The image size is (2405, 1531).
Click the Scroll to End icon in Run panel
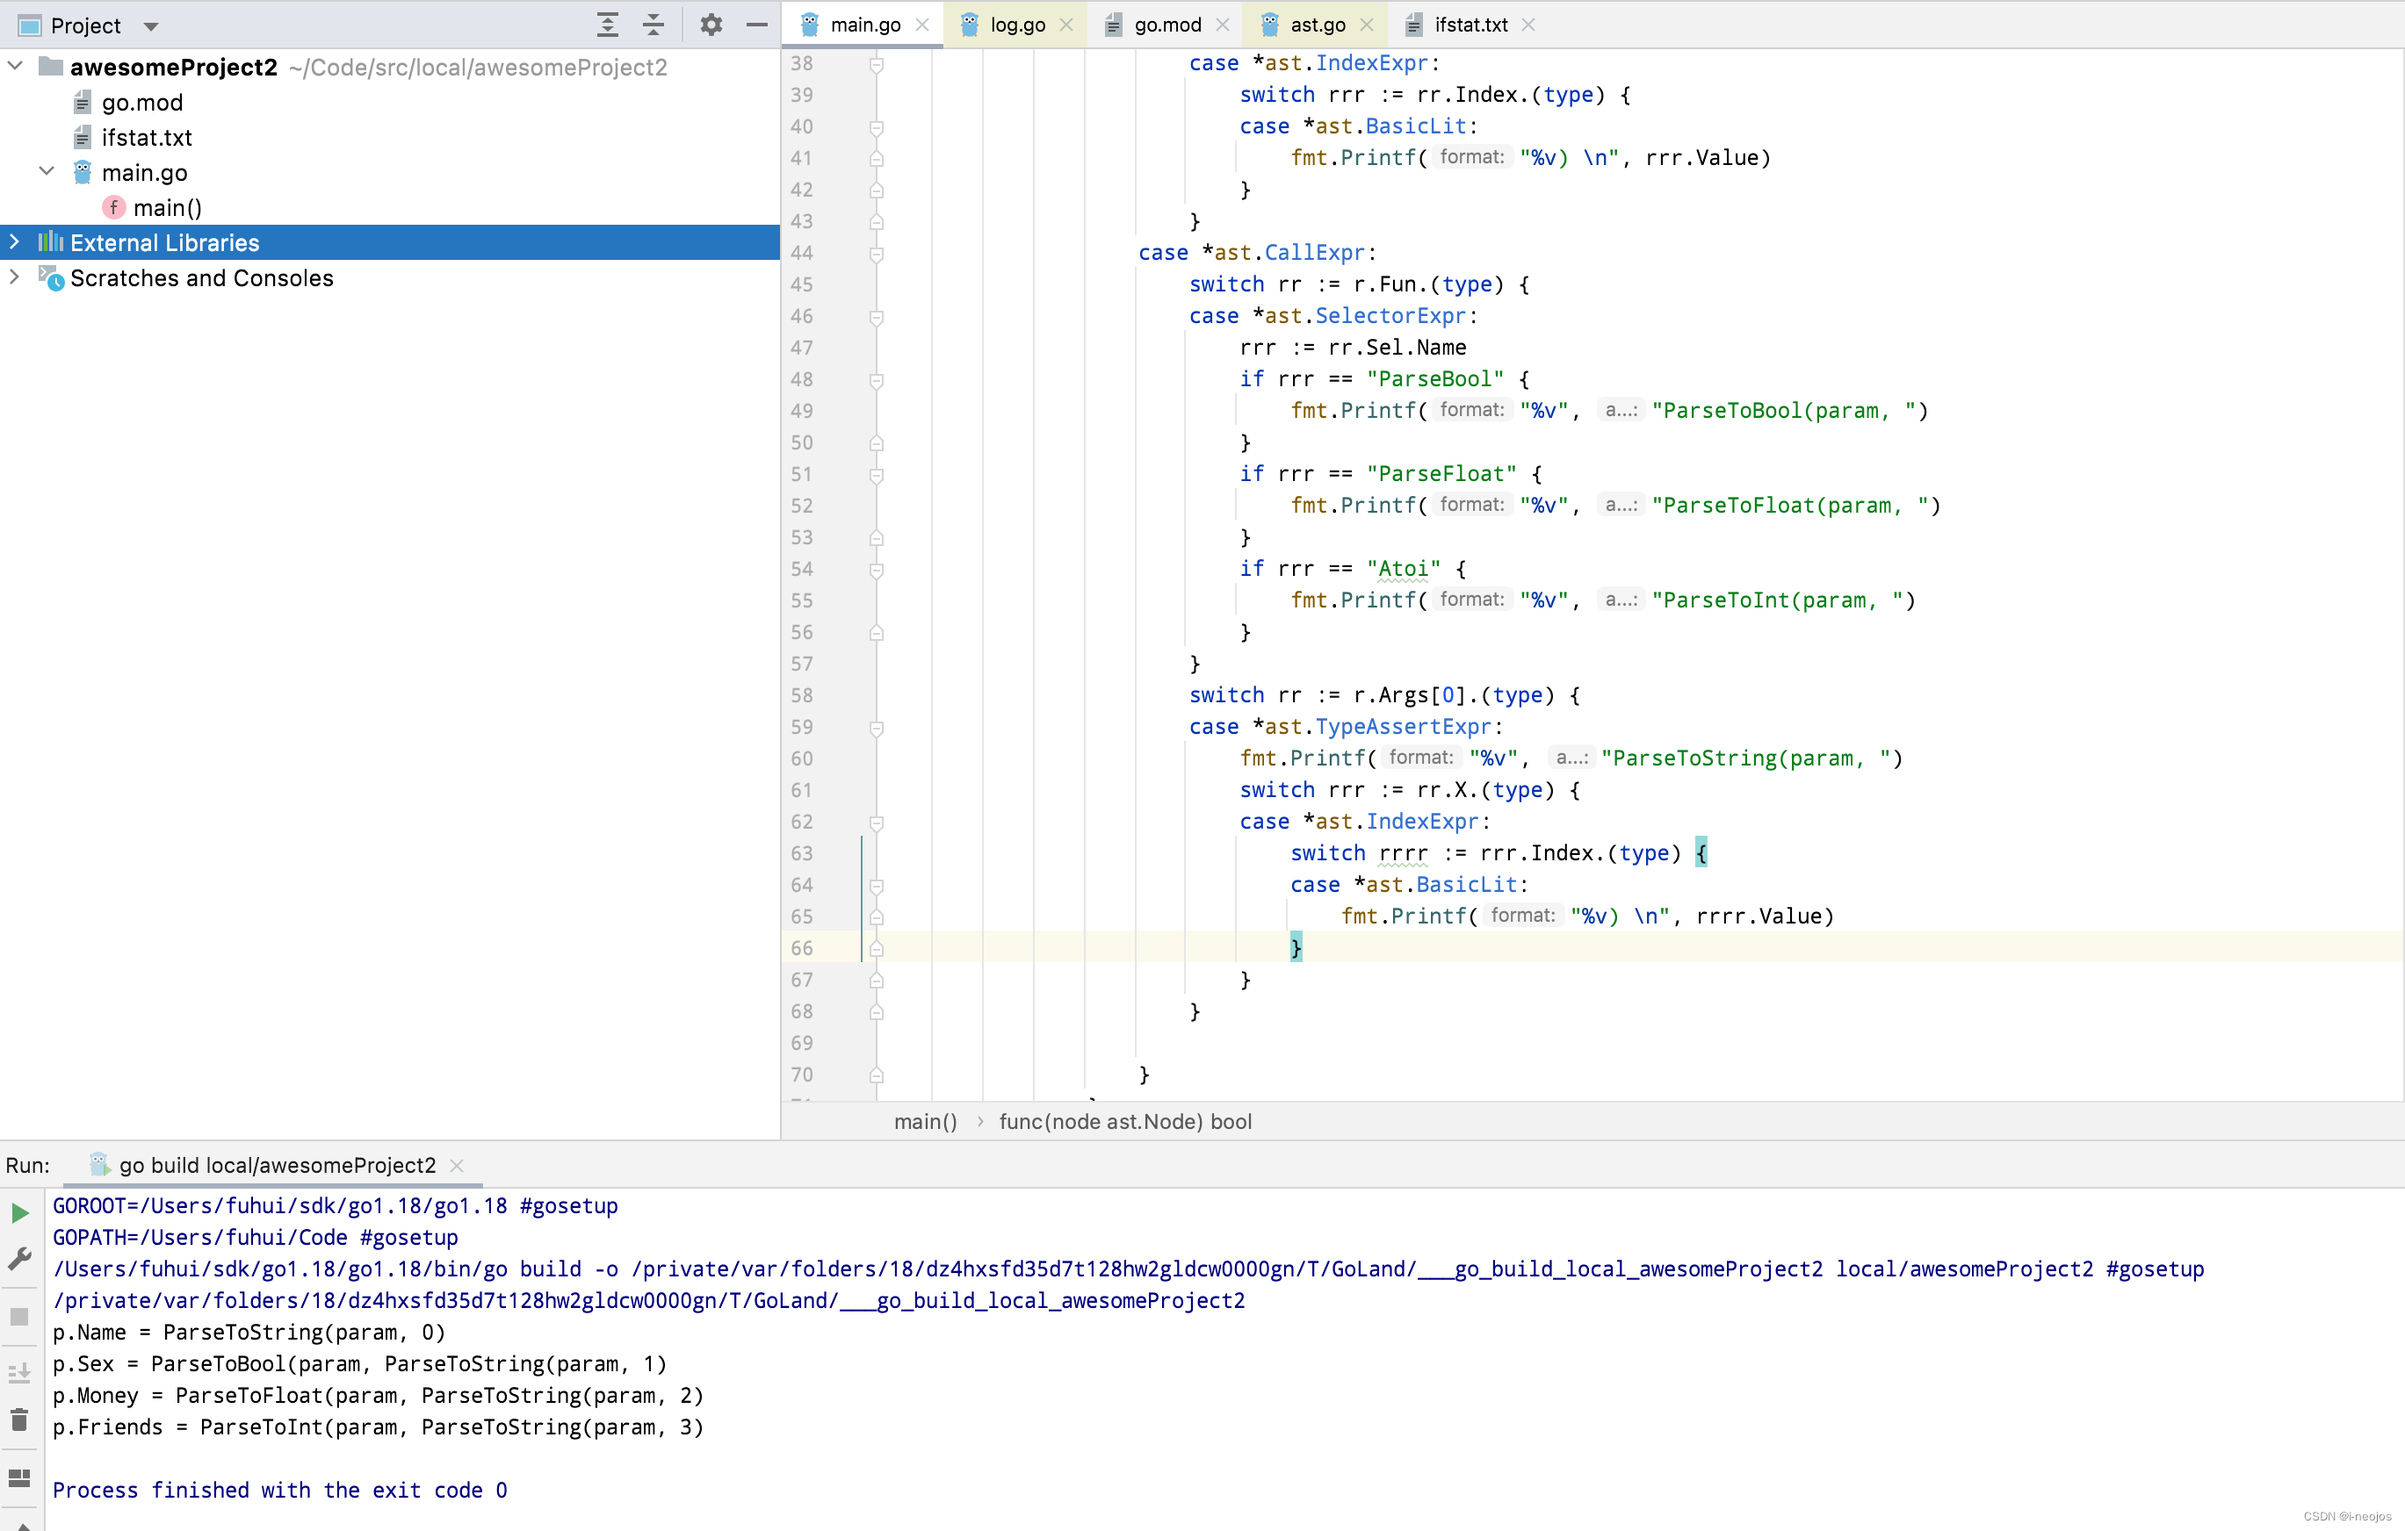(20, 1373)
